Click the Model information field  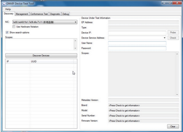(x=143, y=111)
